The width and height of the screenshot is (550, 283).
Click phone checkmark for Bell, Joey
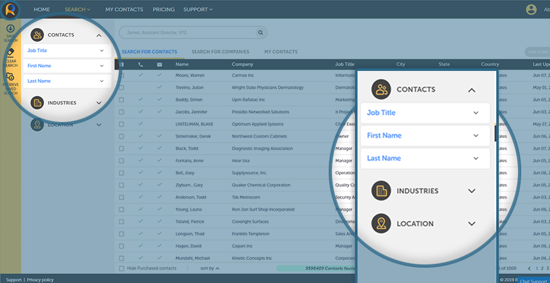141,172
